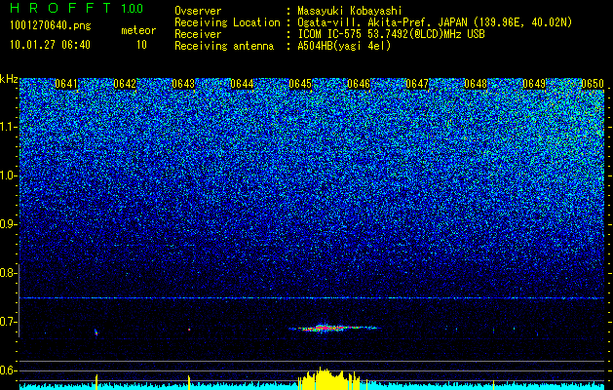Click the 0649 time marker
Image resolution: width=613 pixels, height=390 pixels.
[x=534, y=84]
